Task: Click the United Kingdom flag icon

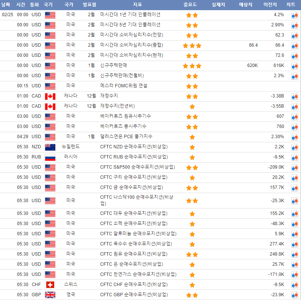Action: [50, 295]
